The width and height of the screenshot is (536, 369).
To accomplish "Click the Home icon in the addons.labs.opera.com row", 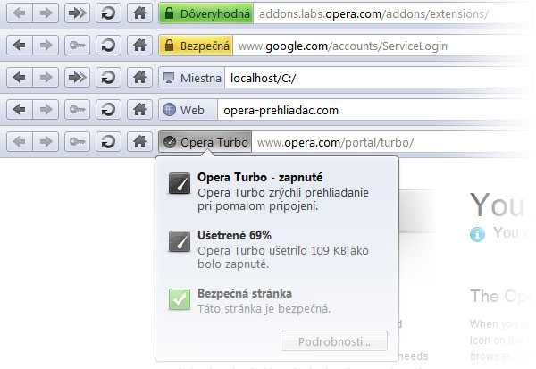I will pos(140,13).
